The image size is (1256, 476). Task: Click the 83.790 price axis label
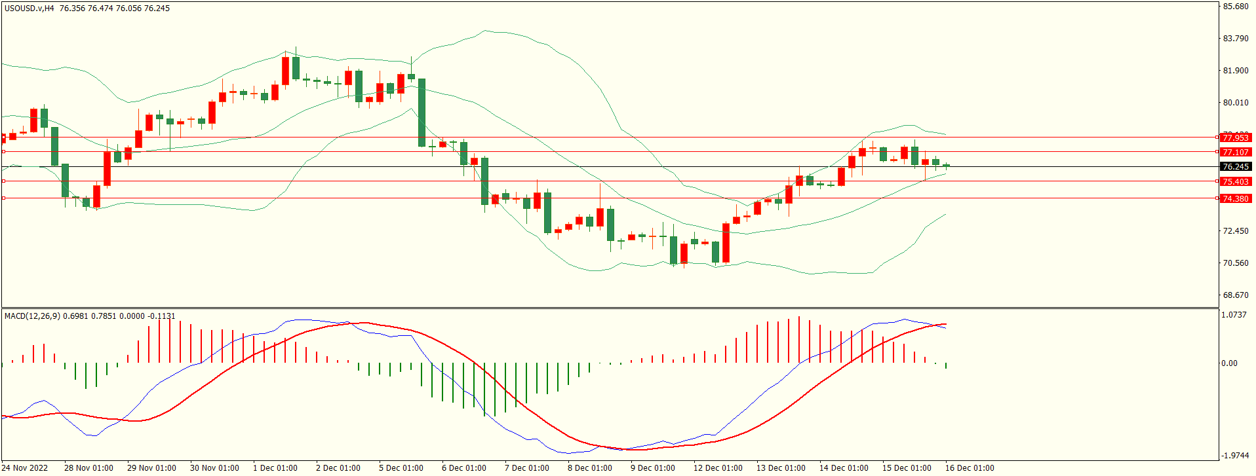point(1236,39)
